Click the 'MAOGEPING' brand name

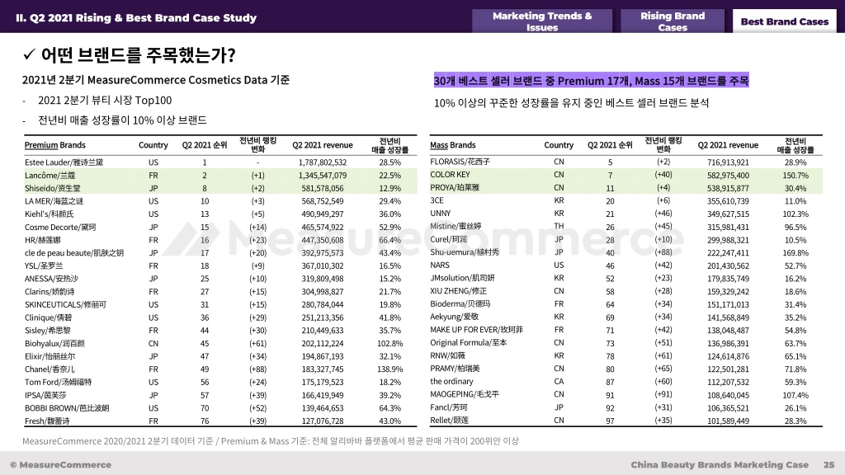[x=465, y=394]
